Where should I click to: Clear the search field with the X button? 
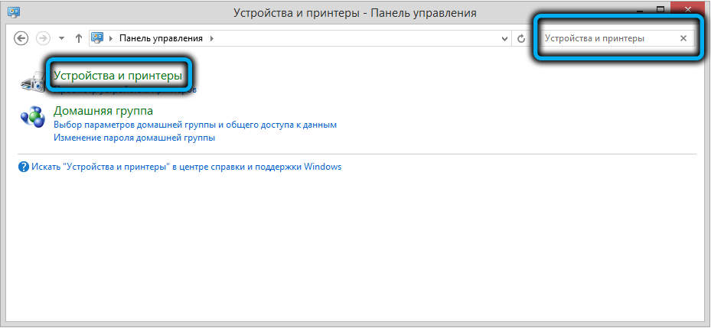coord(683,38)
